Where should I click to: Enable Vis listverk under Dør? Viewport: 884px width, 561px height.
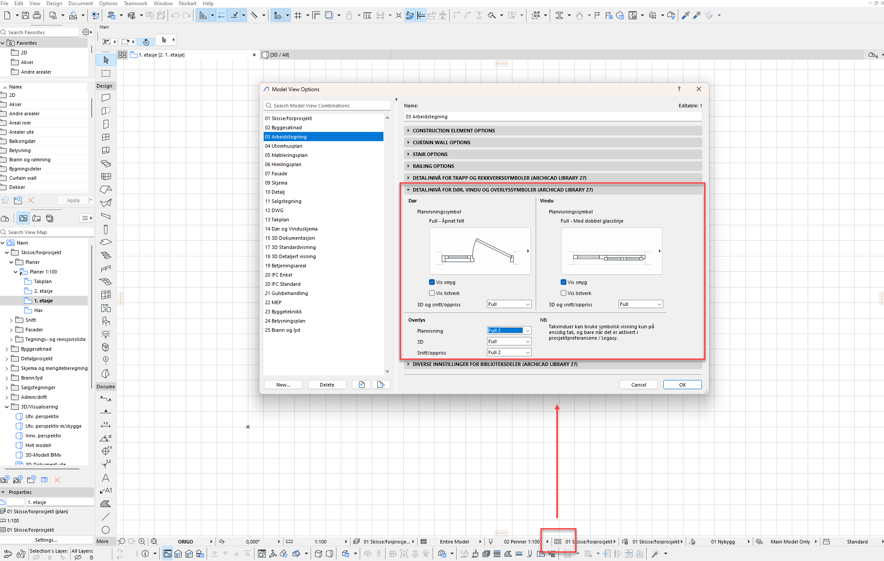click(432, 293)
